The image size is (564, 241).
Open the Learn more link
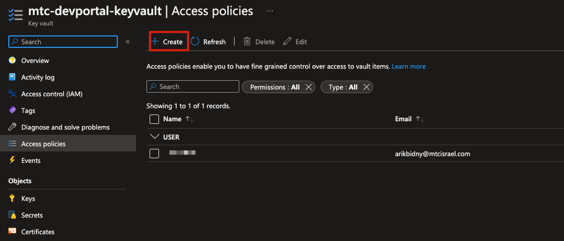[x=409, y=67]
